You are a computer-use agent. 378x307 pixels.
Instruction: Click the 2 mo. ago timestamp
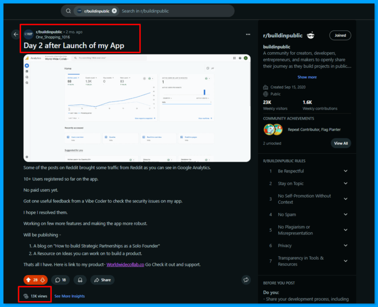[74, 32]
